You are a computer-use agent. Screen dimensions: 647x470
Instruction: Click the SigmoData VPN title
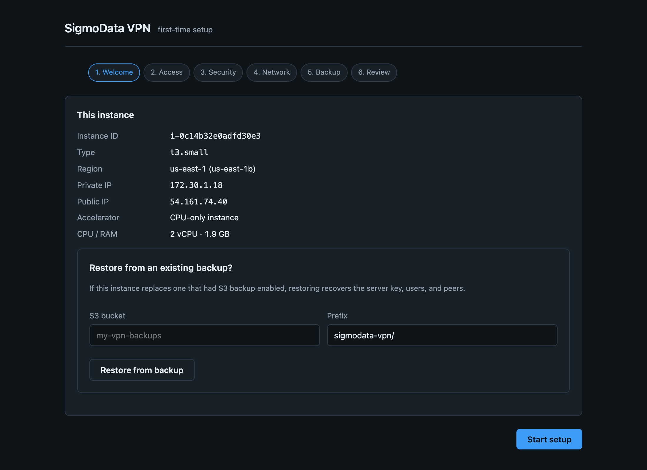[108, 28]
